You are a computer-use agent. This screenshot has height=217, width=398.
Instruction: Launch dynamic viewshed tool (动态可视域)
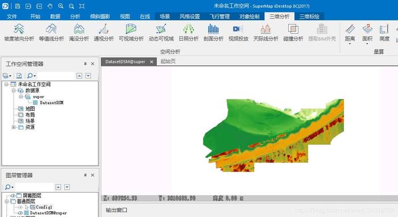click(161, 32)
